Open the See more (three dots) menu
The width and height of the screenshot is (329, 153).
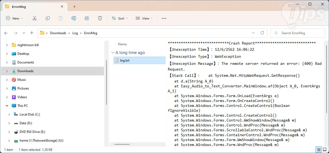point(164,18)
